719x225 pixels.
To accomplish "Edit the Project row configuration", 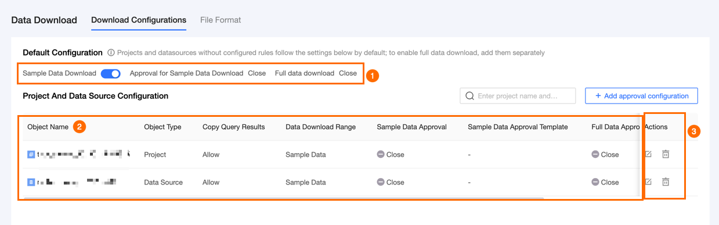I will tap(648, 154).
